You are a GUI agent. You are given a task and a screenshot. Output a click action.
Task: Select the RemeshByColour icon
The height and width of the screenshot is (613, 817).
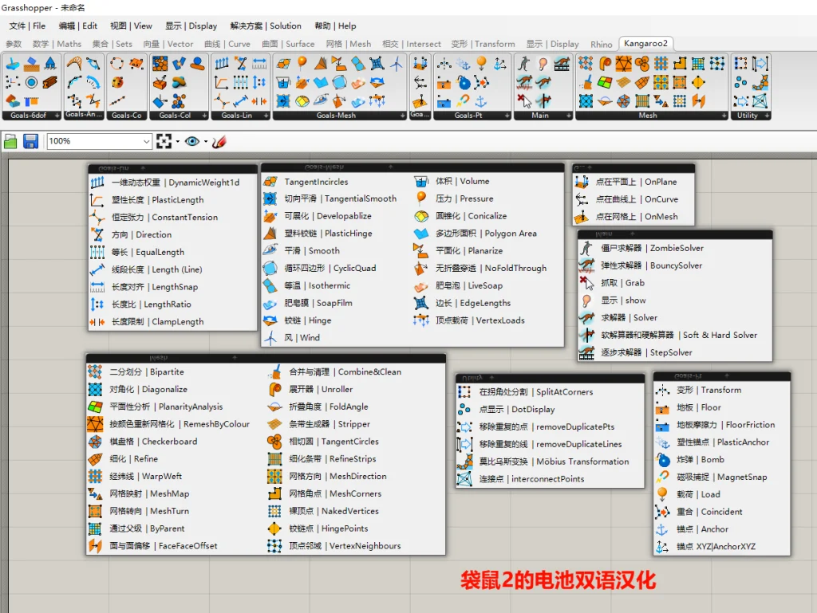(x=95, y=424)
